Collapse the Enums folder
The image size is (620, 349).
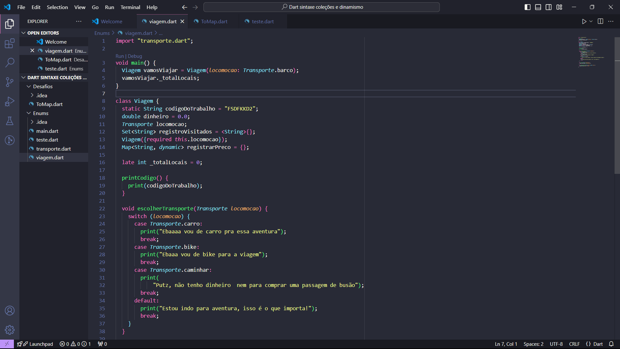[41, 113]
